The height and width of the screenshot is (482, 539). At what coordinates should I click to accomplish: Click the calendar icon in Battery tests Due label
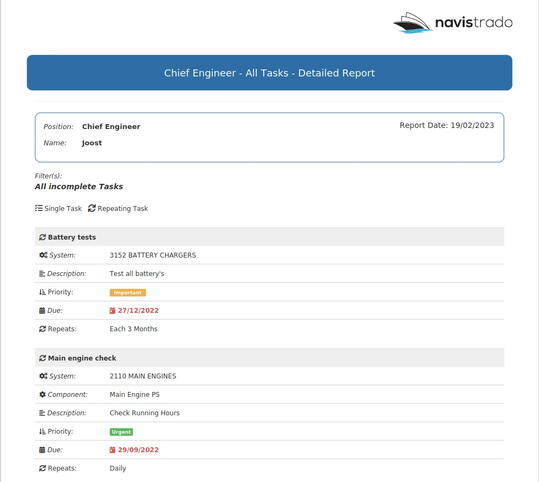pyautogui.click(x=42, y=310)
